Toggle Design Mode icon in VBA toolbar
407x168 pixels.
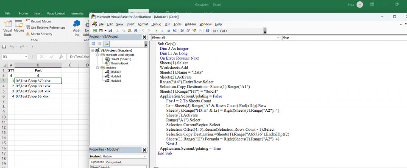pos(175,30)
